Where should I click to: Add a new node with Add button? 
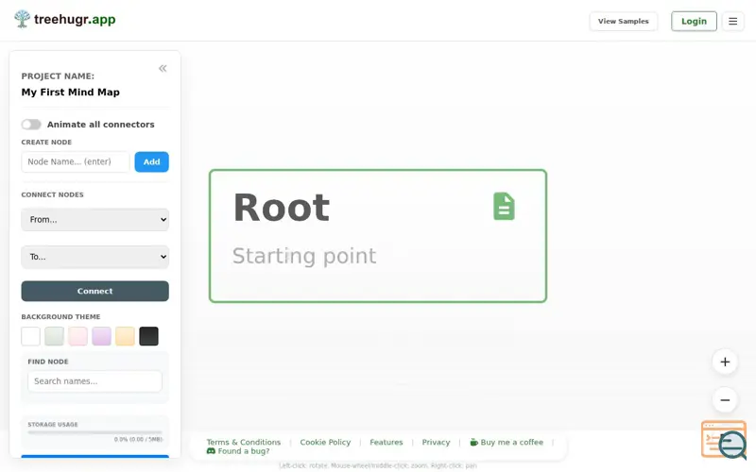pos(151,161)
